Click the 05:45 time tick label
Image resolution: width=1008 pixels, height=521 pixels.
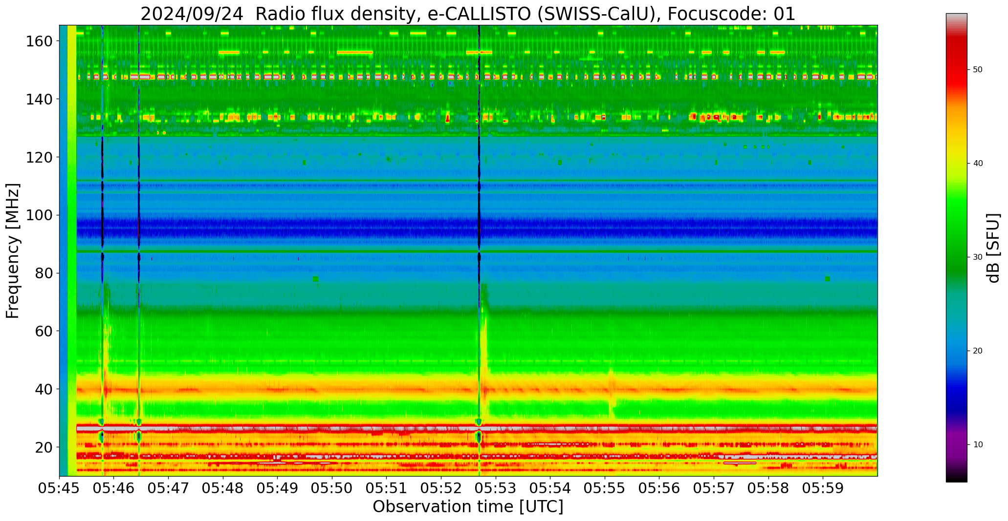[60, 488]
